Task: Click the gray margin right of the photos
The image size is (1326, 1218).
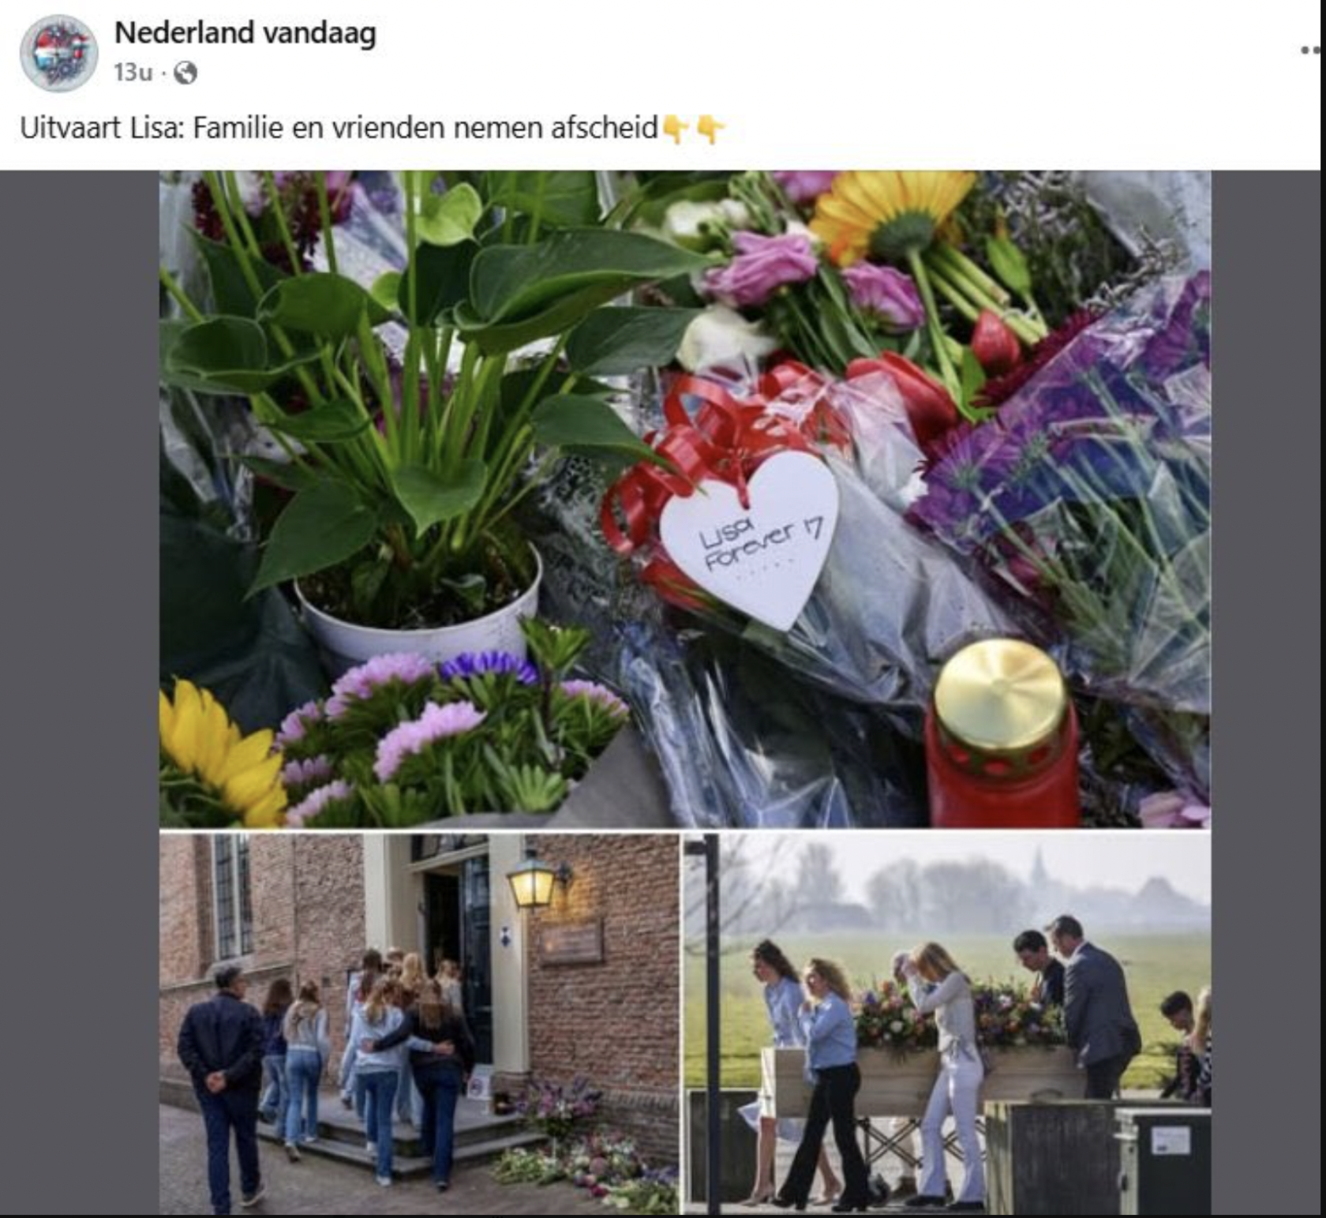Action: coord(1266,693)
